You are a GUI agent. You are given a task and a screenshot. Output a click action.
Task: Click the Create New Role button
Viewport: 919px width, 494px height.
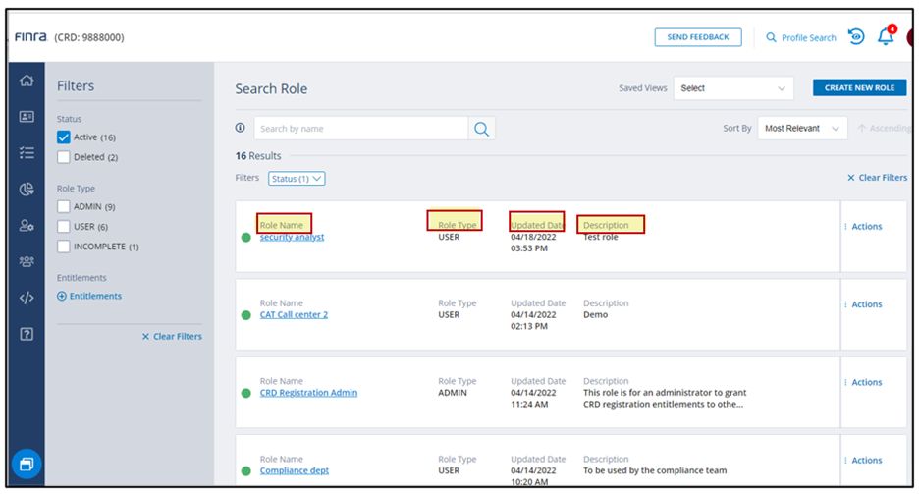coord(859,88)
